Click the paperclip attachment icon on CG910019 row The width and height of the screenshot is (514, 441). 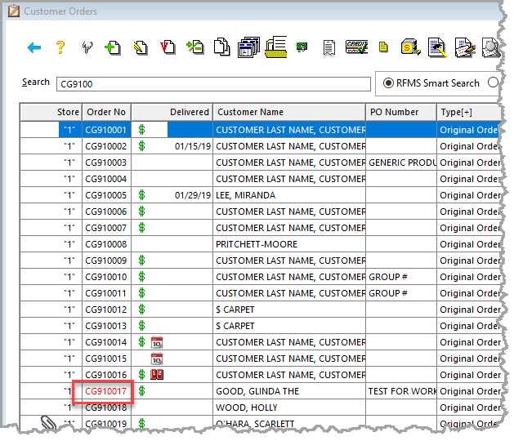pyautogui.click(x=48, y=423)
